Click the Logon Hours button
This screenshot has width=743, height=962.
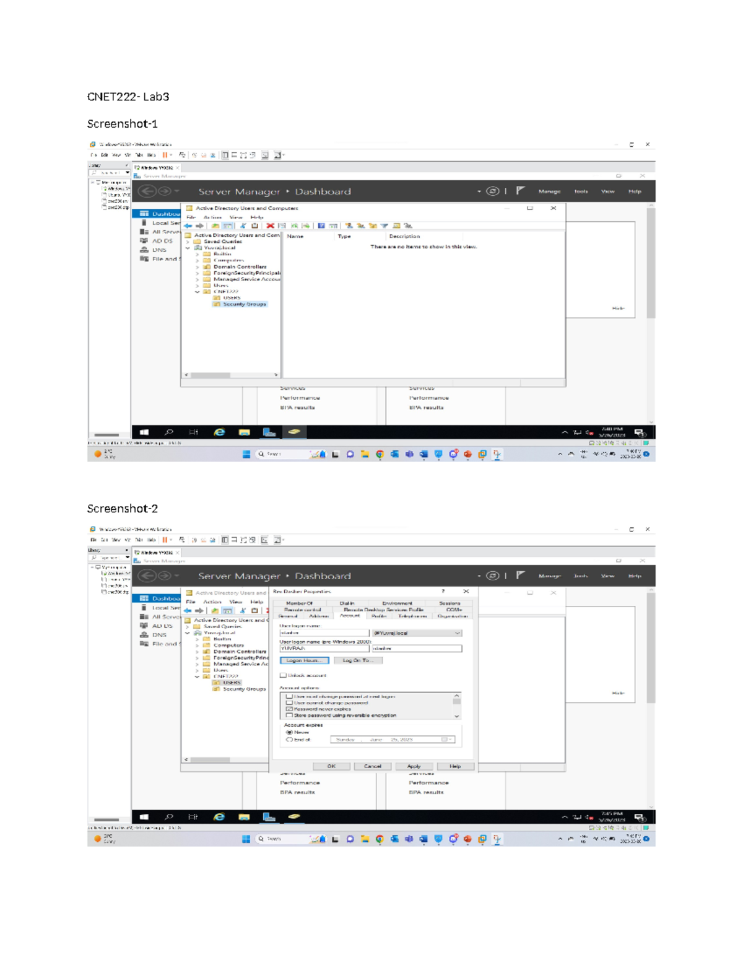coord(304,660)
